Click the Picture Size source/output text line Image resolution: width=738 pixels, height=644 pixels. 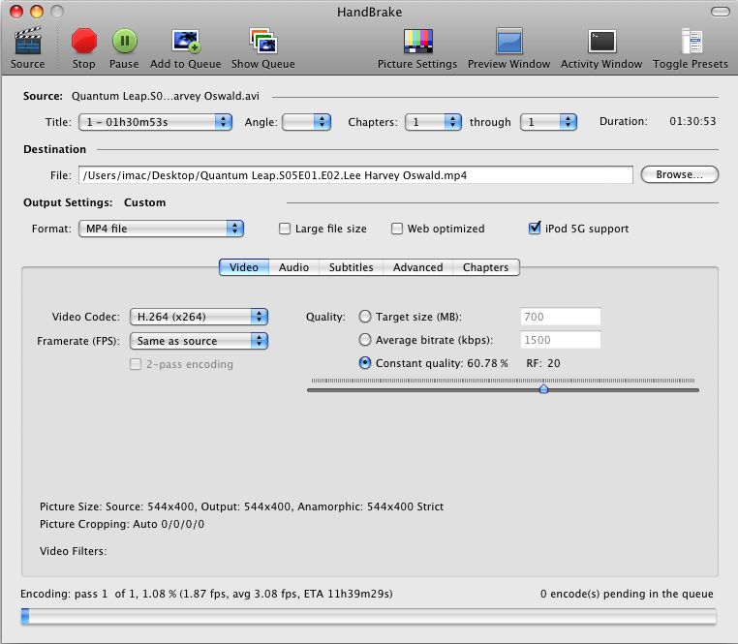point(241,506)
